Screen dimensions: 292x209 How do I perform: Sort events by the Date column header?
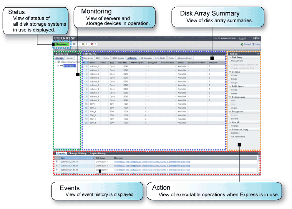click(77, 158)
